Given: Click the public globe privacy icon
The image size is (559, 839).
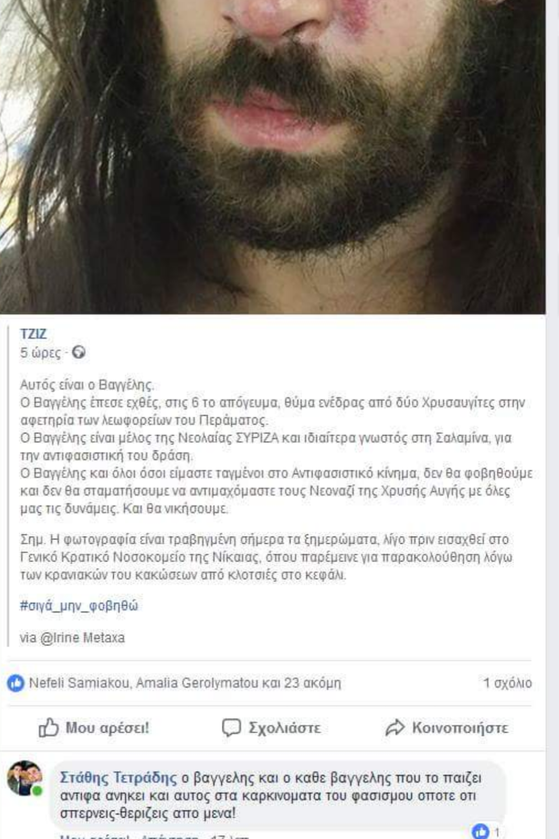Looking at the screenshot, I should click(79, 352).
